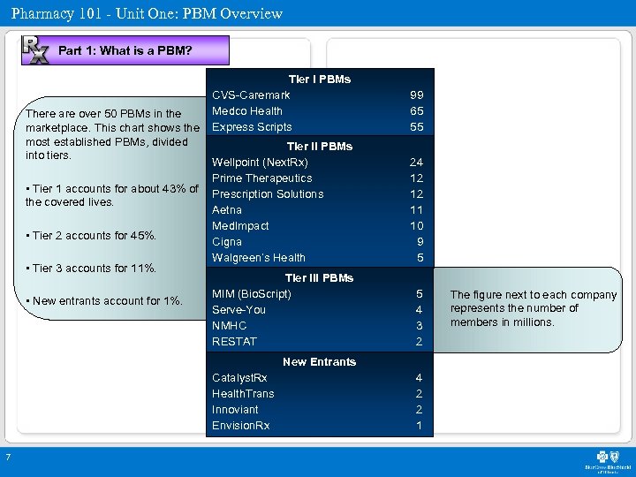Select the 'Part 1: What is a PBM?' banner
This screenshot has height=477, width=636.
(125, 50)
